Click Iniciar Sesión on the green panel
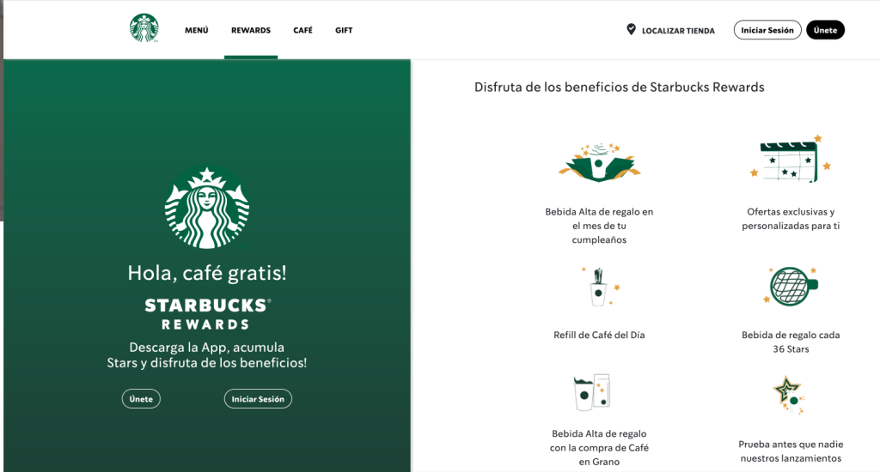 click(x=258, y=398)
